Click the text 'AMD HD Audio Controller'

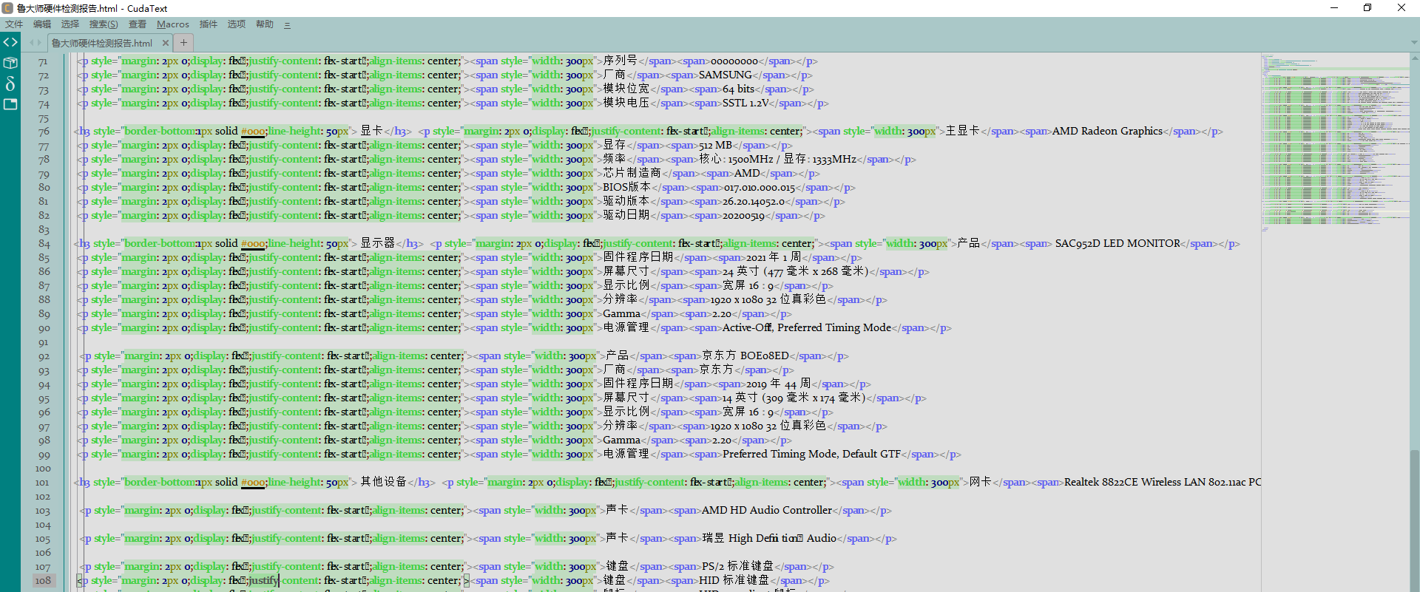pos(767,511)
